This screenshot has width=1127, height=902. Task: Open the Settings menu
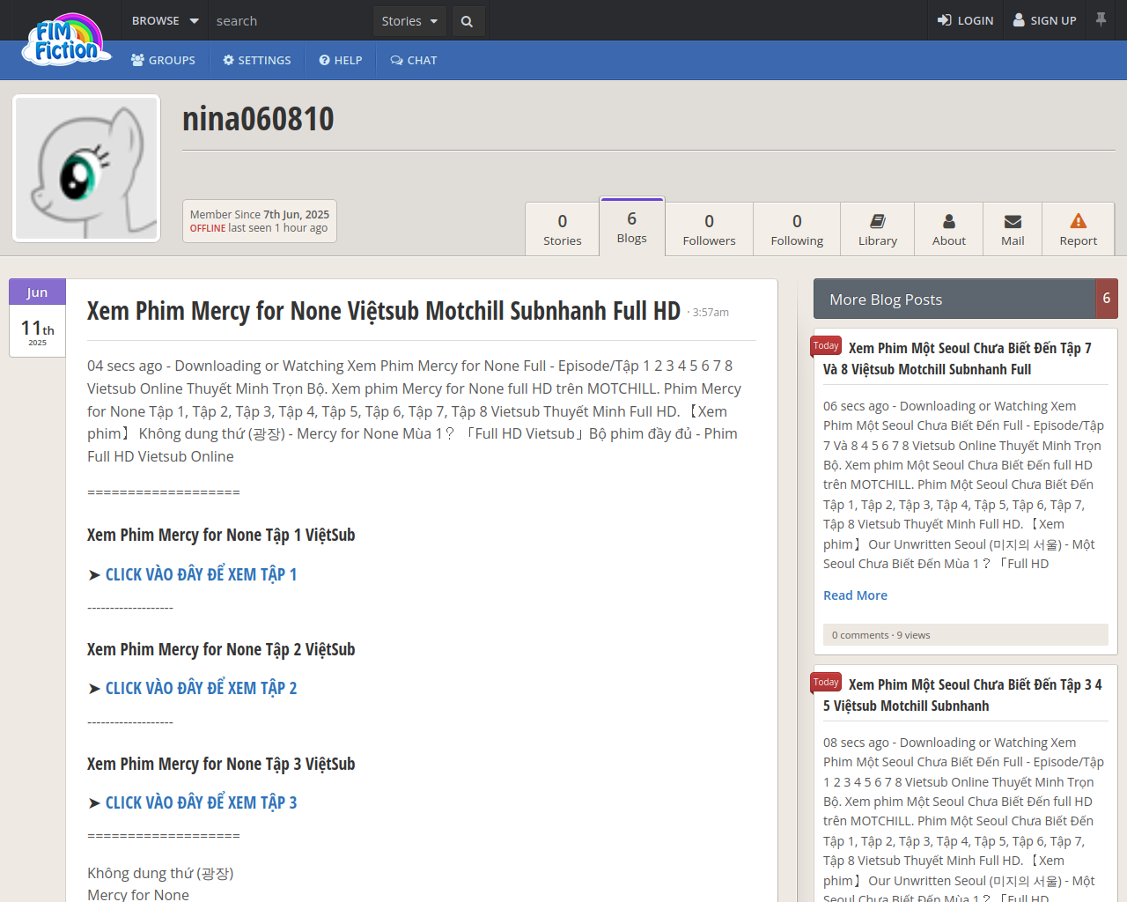257,60
